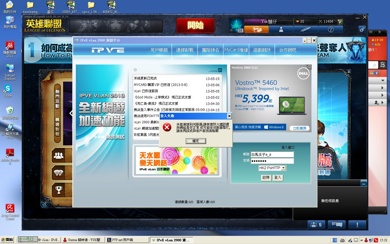Open League client settings gears icon
This screenshot has height=244, width=390.
pos(362,29)
